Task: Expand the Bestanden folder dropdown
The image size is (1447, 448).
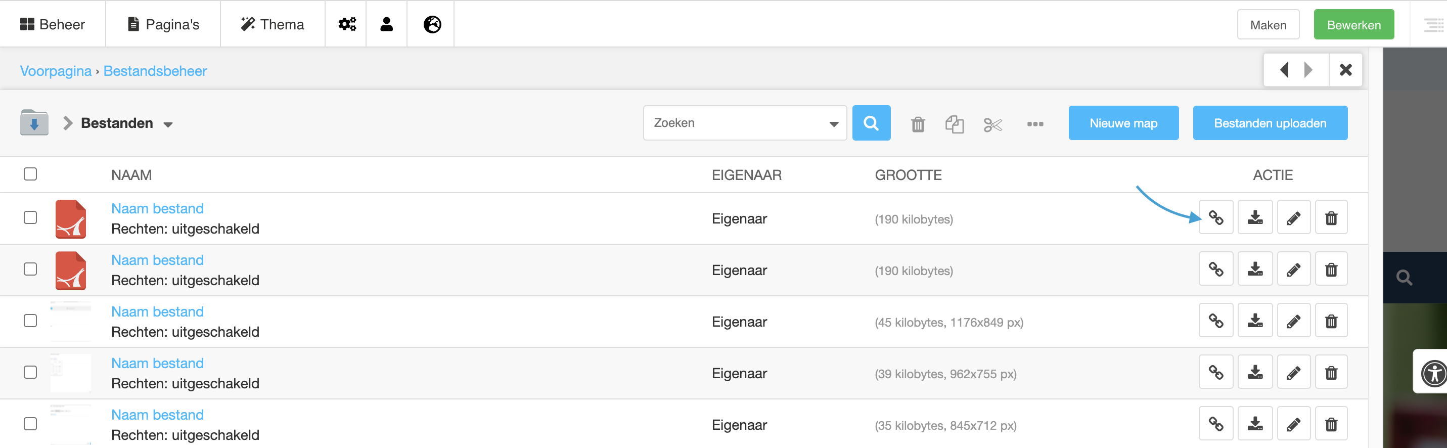Action: [x=168, y=124]
